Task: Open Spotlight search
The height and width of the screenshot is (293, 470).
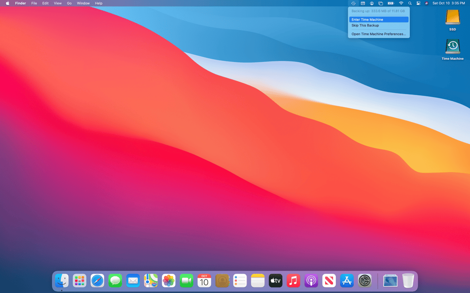Action: coord(410,3)
